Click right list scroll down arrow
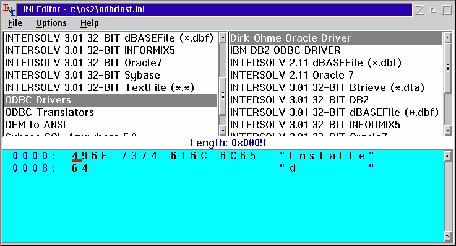 [448, 131]
